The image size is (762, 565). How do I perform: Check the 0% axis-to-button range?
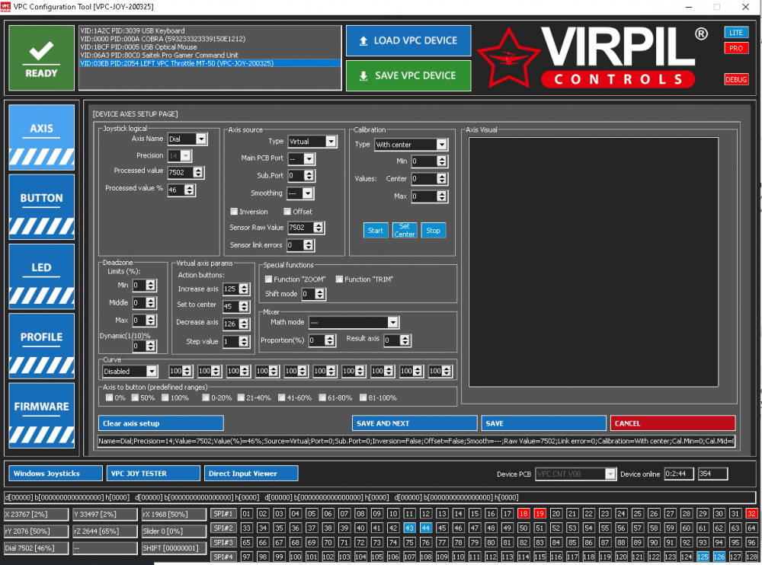[x=109, y=397]
